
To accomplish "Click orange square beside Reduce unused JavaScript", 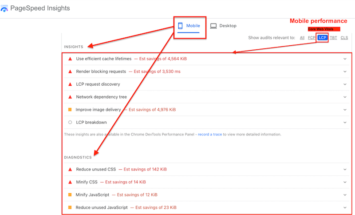I will point(70,207).
